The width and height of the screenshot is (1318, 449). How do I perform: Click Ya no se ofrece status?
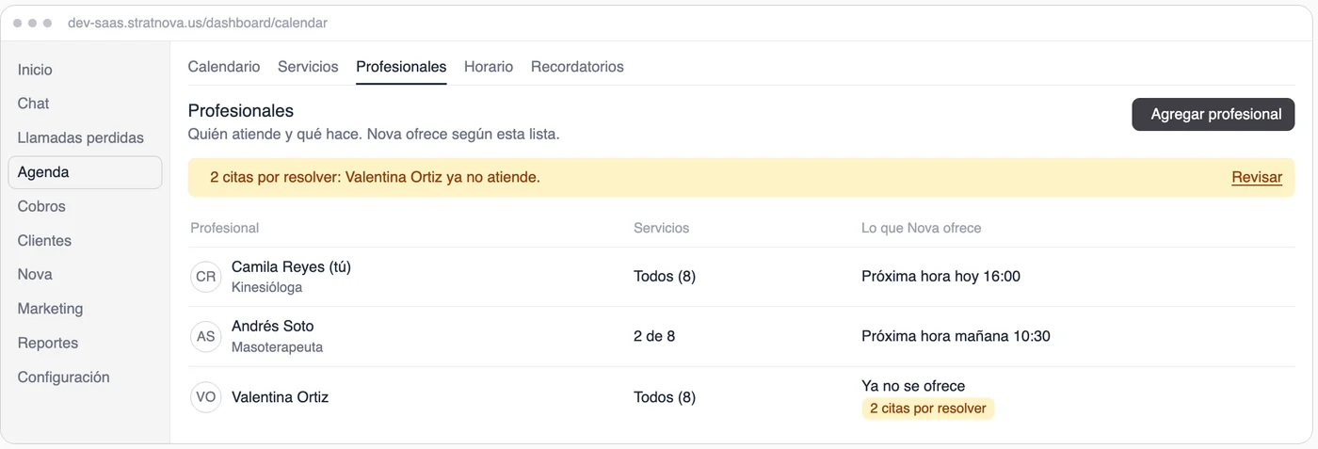tap(913, 386)
